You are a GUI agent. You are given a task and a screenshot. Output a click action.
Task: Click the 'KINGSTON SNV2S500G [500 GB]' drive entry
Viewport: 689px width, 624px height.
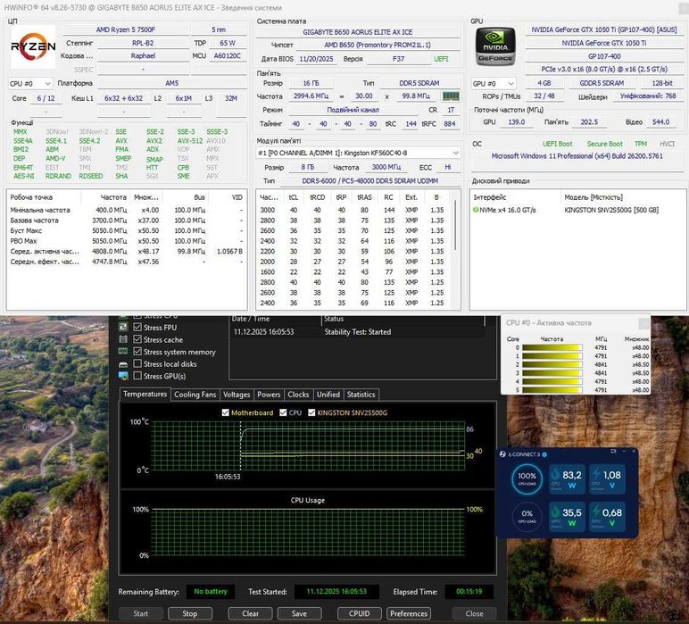(x=611, y=210)
